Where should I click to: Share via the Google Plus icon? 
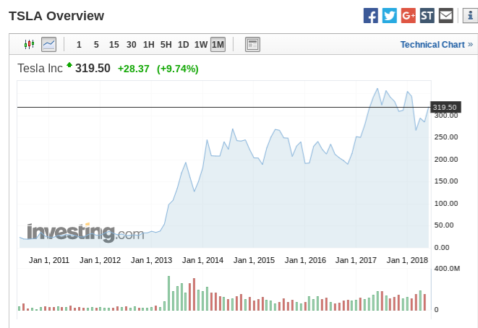pyautogui.click(x=409, y=15)
